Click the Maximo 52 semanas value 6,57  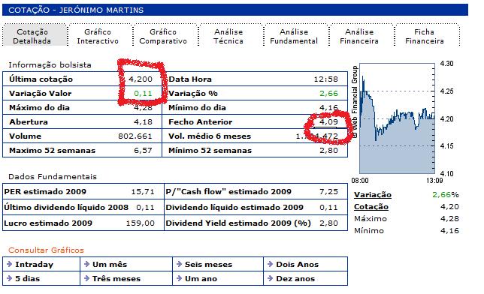tap(143, 151)
